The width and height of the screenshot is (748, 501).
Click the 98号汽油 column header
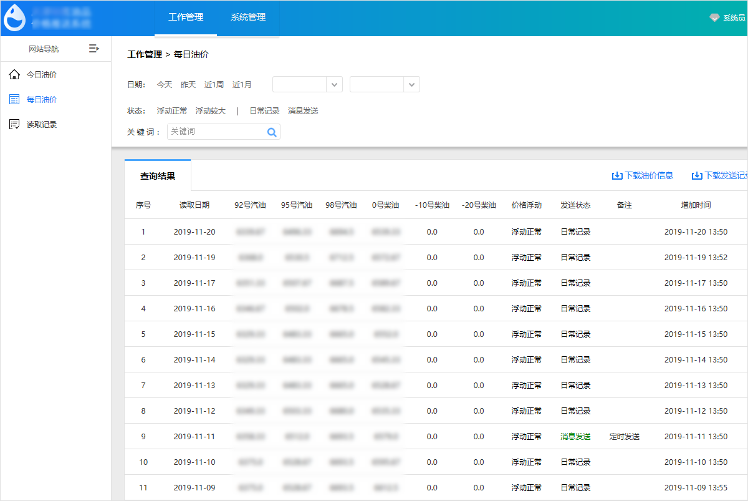[341, 205]
